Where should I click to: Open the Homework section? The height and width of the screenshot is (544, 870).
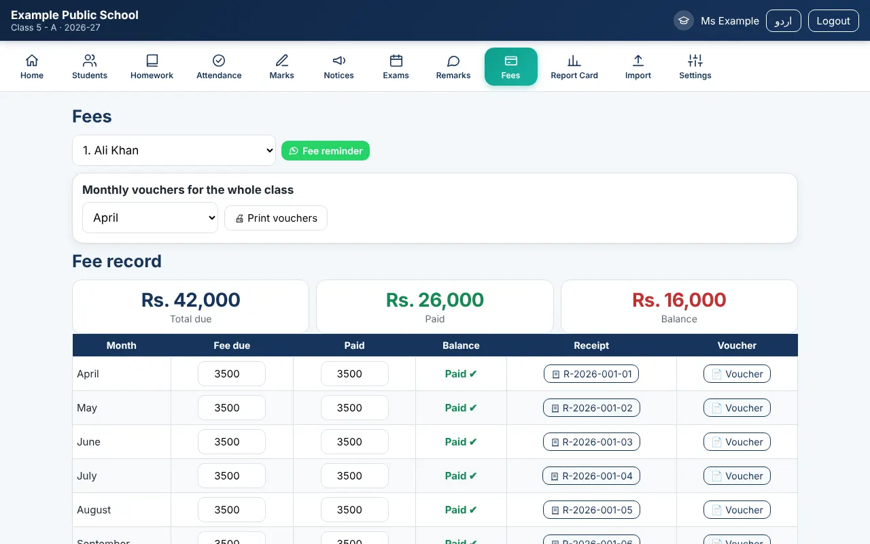(152, 67)
